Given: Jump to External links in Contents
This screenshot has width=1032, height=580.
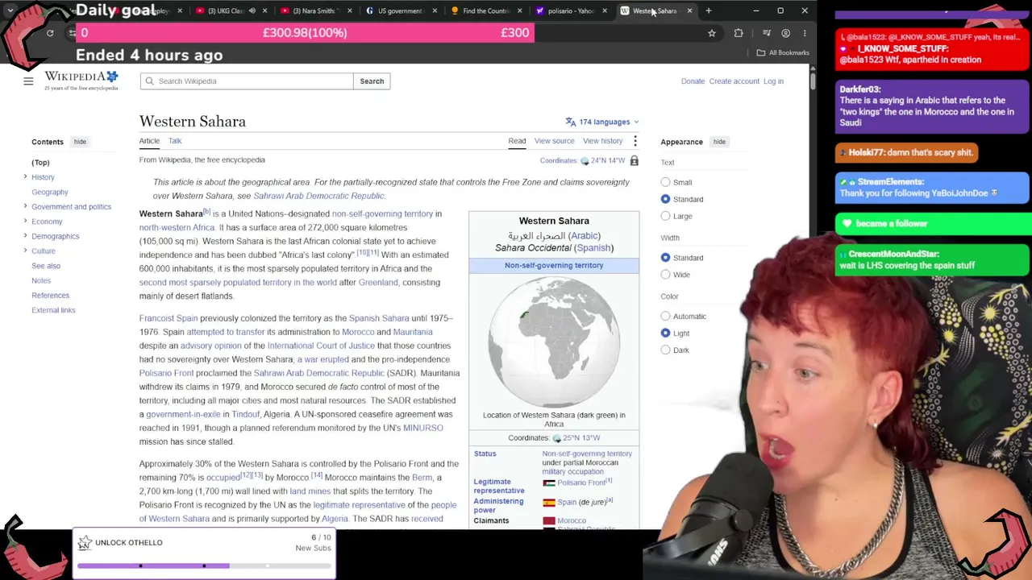Looking at the screenshot, I should (x=53, y=310).
